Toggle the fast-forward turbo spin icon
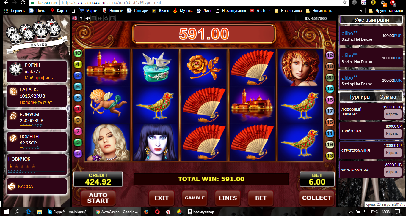 pyautogui.click(x=100, y=18)
